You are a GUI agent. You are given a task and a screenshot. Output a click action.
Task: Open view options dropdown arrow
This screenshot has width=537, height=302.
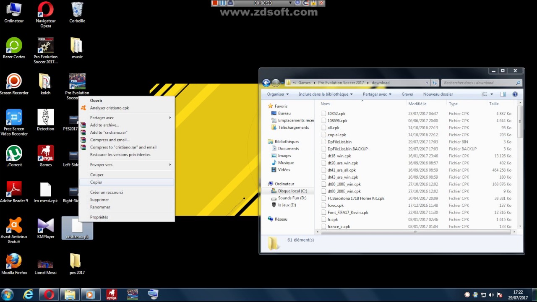(x=492, y=94)
